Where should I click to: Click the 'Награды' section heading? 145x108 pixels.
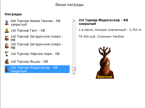click(x=13, y=14)
